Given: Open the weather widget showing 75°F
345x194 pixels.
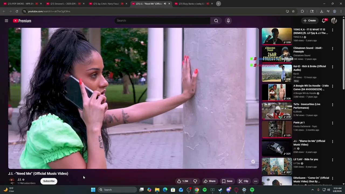Looking at the screenshot, I should (9, 190).
